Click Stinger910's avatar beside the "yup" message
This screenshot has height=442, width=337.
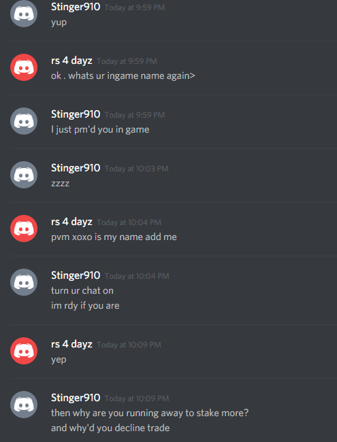(24, 14)
